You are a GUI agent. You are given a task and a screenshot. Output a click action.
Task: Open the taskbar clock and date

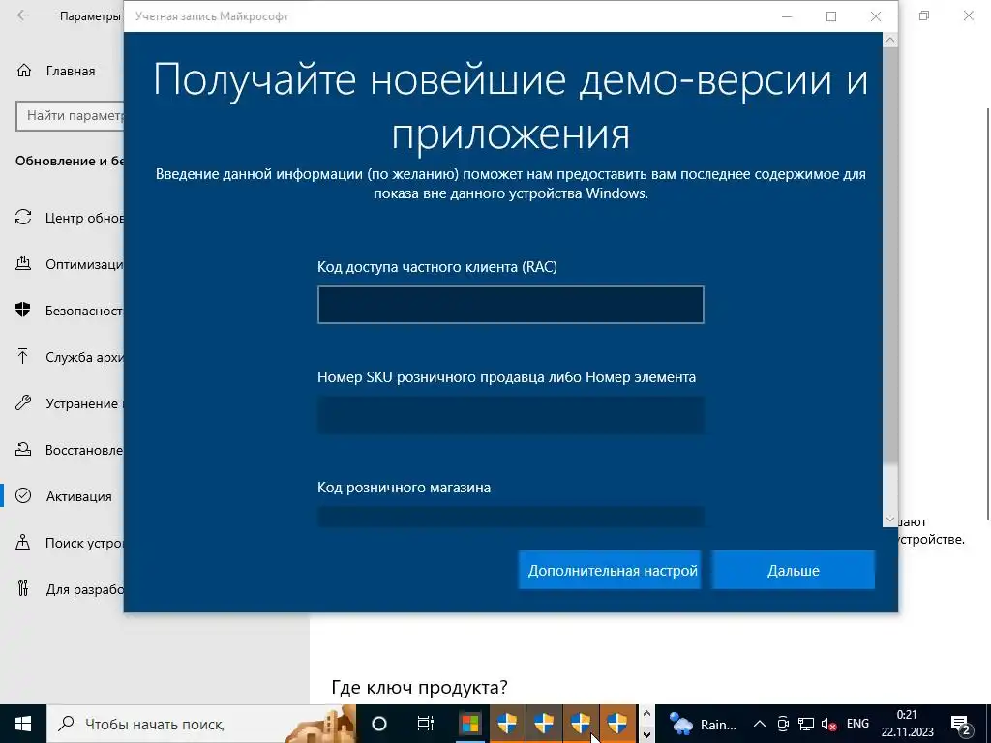(x=907, y=724)
